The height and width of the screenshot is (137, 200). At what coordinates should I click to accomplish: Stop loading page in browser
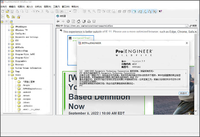coord(68,21)
